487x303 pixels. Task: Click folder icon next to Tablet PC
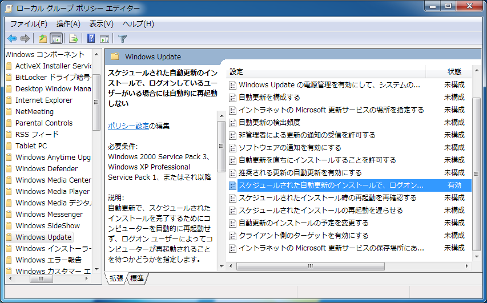coord(9,146)
